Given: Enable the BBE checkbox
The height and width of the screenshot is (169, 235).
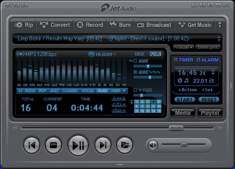Looking at the screenshot, I should [135, 61].
